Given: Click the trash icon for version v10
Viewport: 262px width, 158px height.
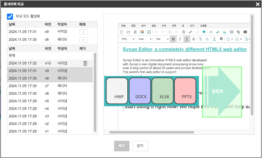Looking at the screenshot, I should click(85, 63).
